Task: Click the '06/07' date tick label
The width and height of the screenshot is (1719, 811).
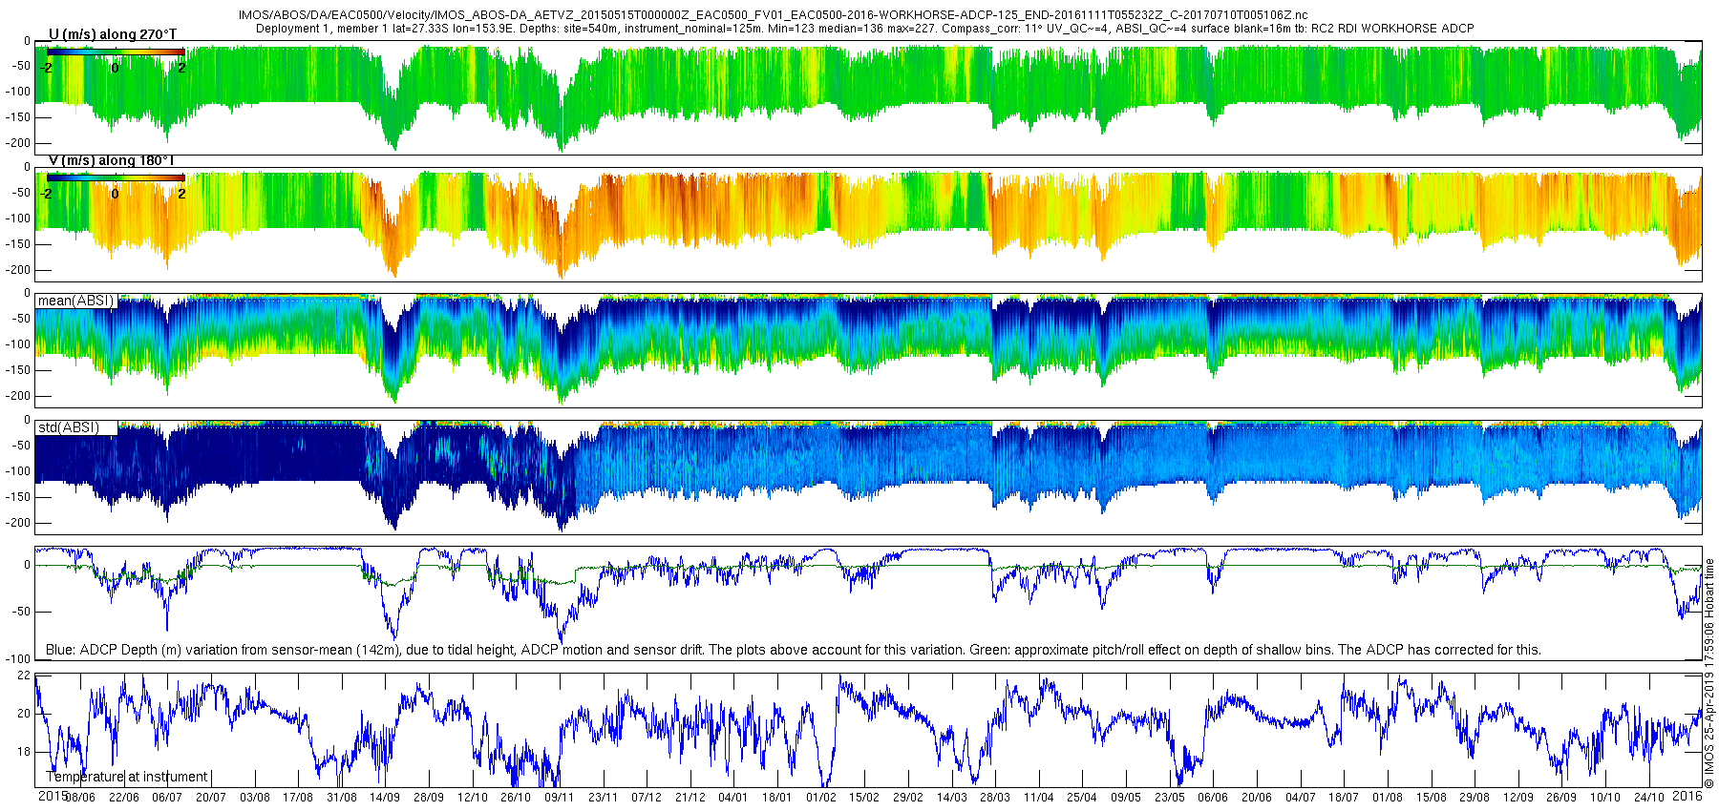Action: (x=167, y=798)
